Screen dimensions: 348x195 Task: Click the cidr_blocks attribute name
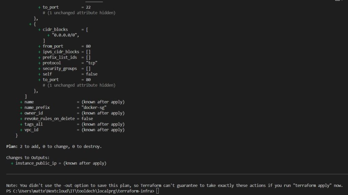[x=55, y=30]
